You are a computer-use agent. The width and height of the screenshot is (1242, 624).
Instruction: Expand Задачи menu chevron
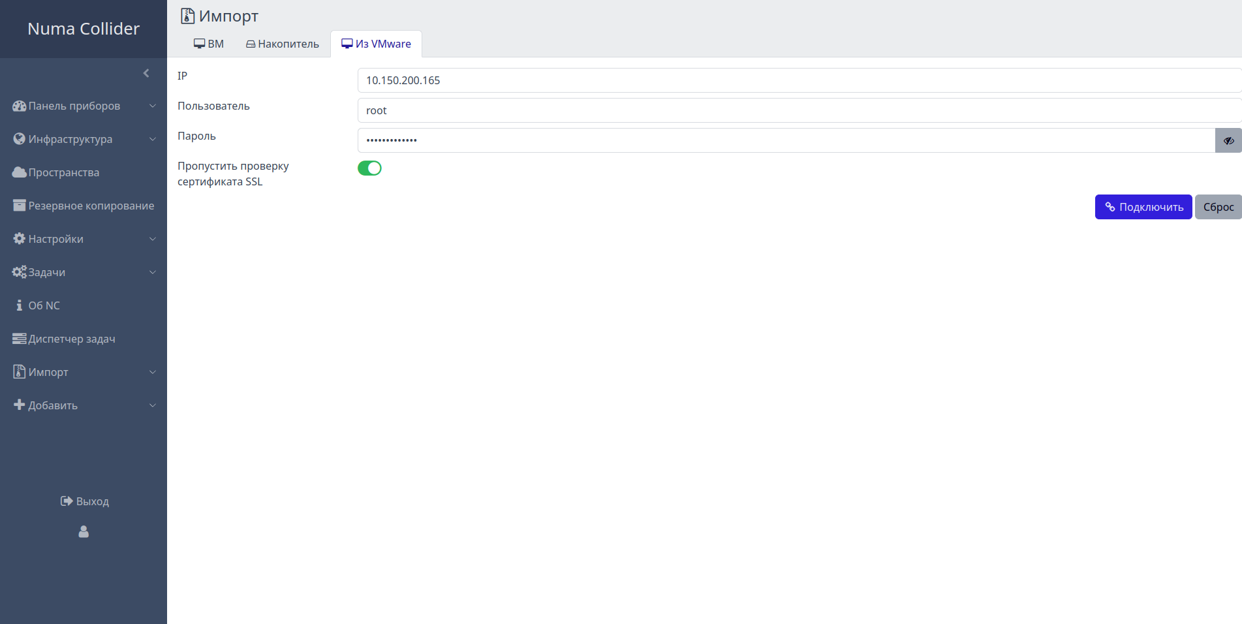[153, 272]
